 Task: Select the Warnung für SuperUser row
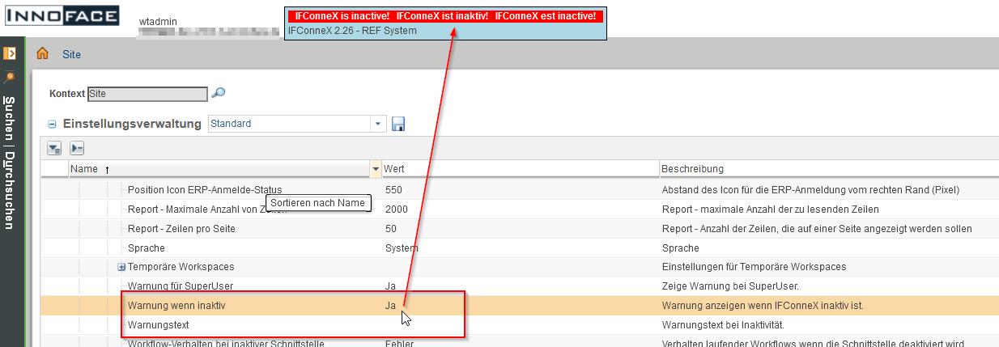[x=175, y=286]
